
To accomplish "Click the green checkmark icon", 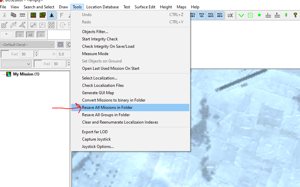I will coord(241,15).
